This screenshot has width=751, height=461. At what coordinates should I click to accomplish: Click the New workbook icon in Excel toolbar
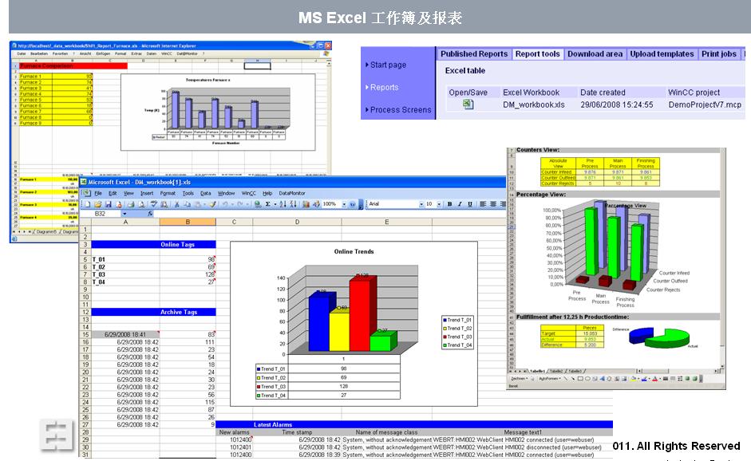[x=87, y=204]
